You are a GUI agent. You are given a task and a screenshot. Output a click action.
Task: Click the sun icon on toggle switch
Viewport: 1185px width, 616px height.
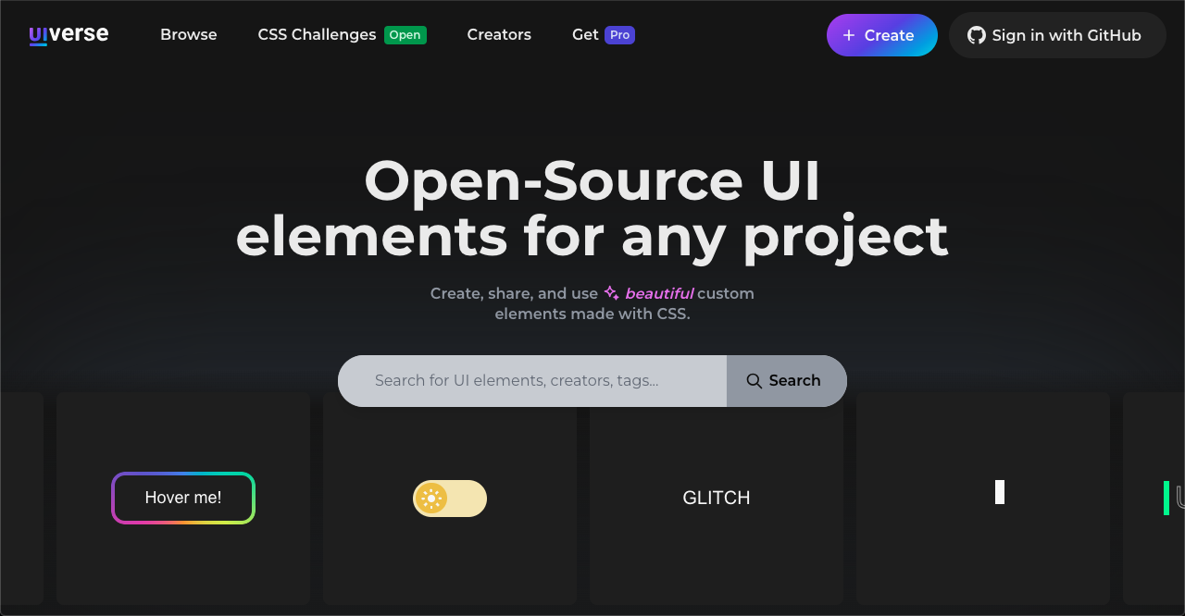pos(430,499)
